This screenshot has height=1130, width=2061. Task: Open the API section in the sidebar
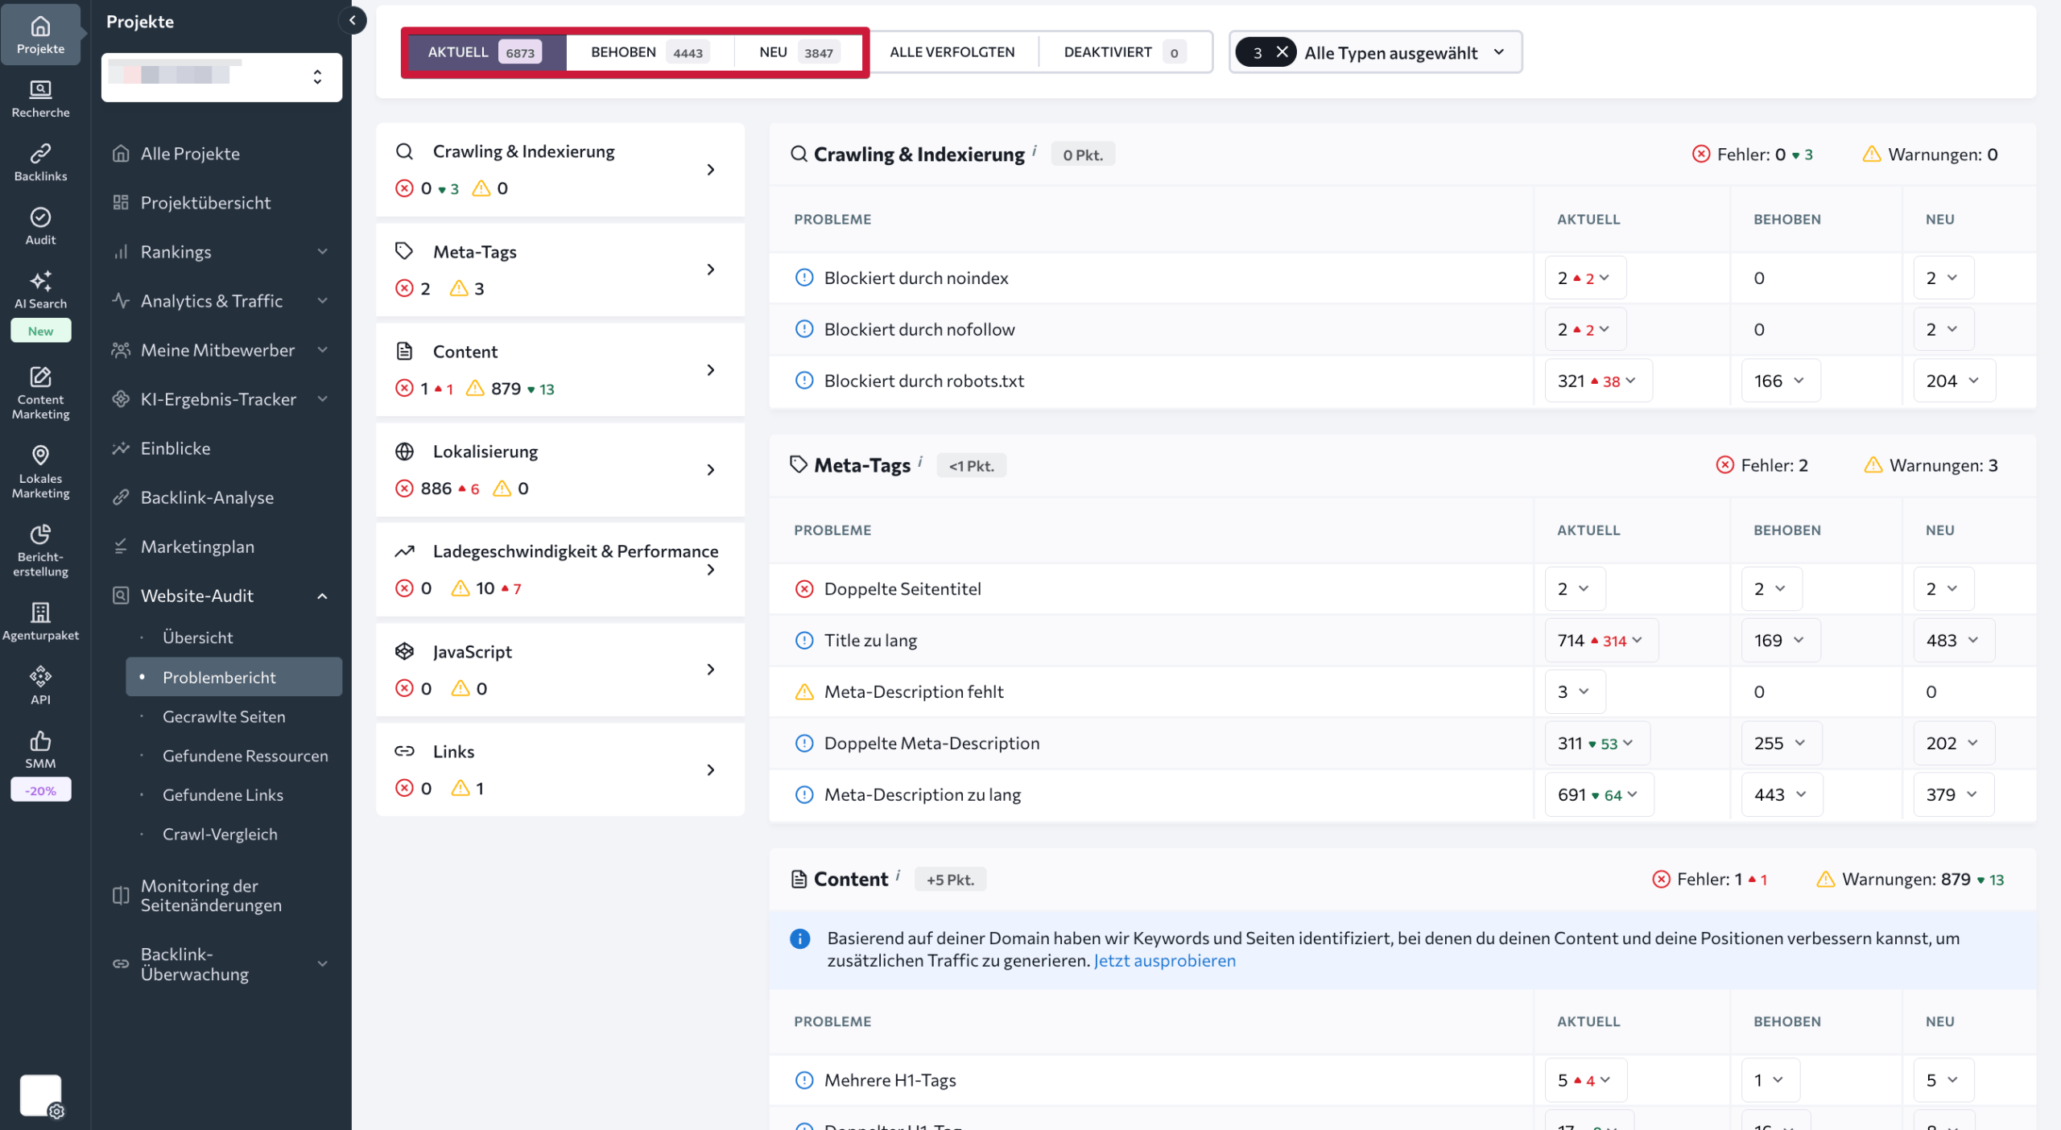[40, 684]
